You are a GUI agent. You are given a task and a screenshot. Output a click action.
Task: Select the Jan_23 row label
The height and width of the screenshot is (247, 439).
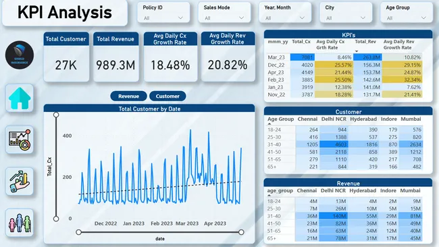[x=275, y=87]
